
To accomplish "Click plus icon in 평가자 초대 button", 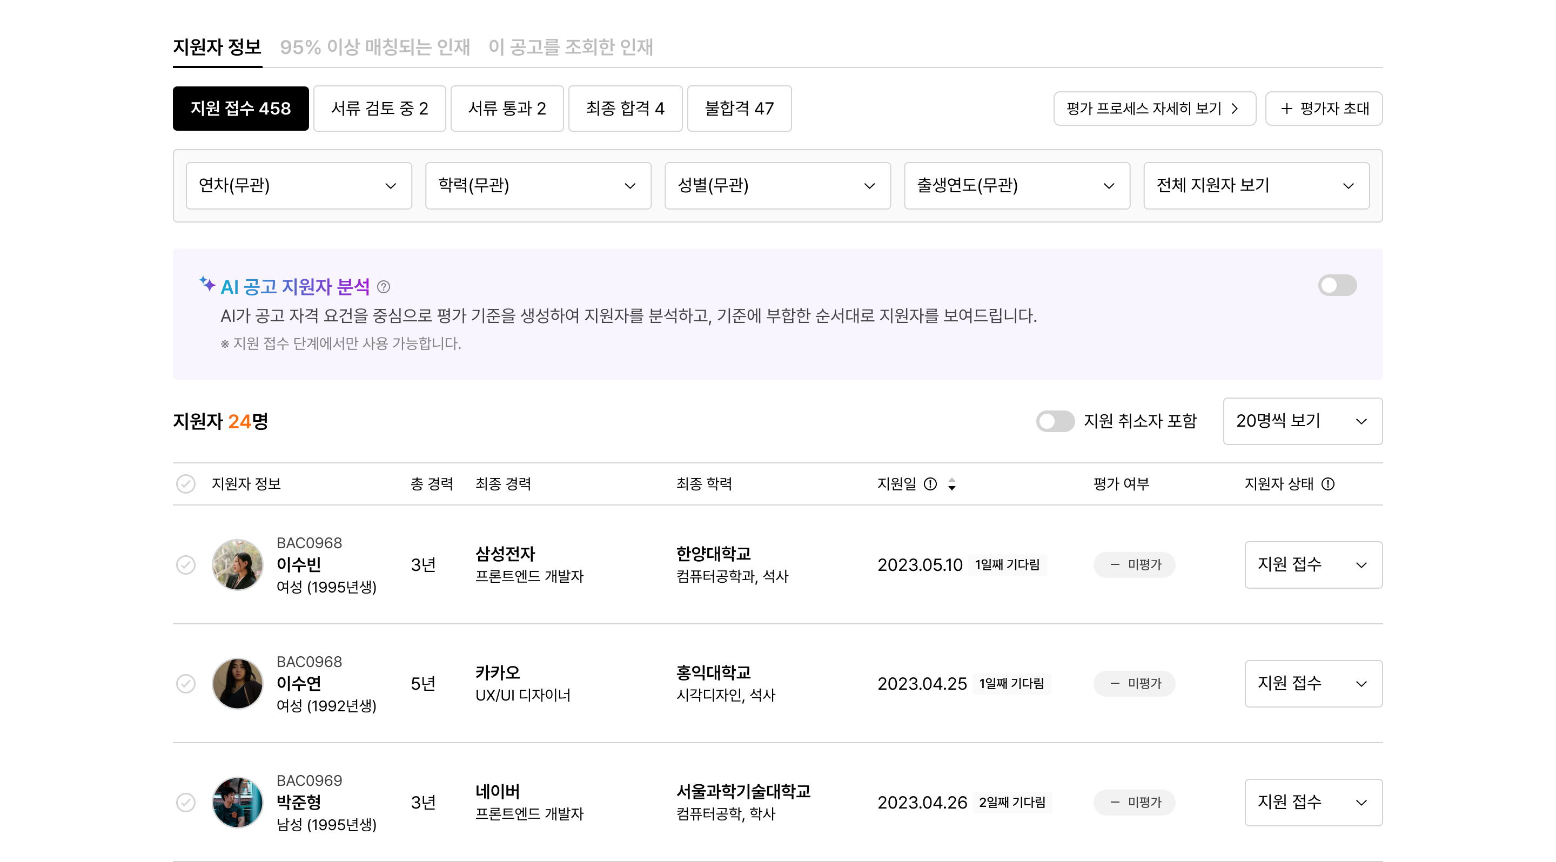I will (x=1286, y=109).
